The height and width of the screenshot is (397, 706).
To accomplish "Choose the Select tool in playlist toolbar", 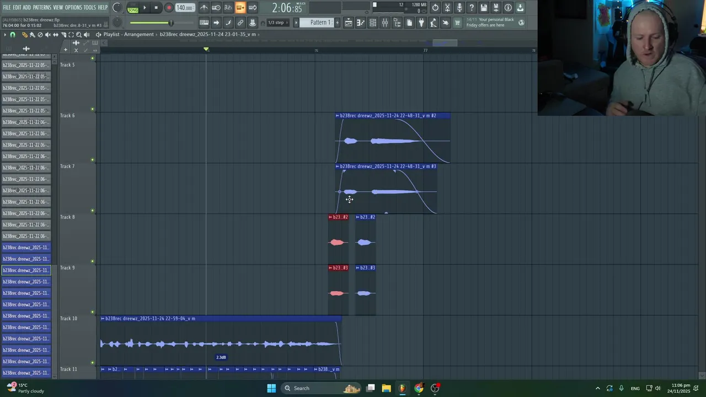I will pos(71,35).
